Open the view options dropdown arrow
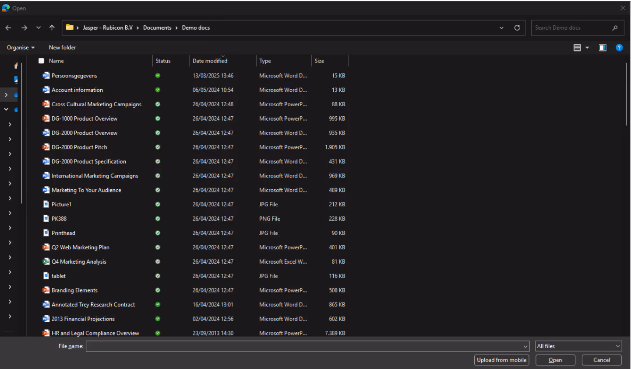The height and width of the screenshot is (369, 631). [587, 48]
